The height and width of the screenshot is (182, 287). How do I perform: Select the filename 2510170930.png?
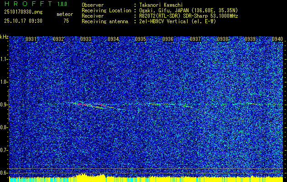23,12
